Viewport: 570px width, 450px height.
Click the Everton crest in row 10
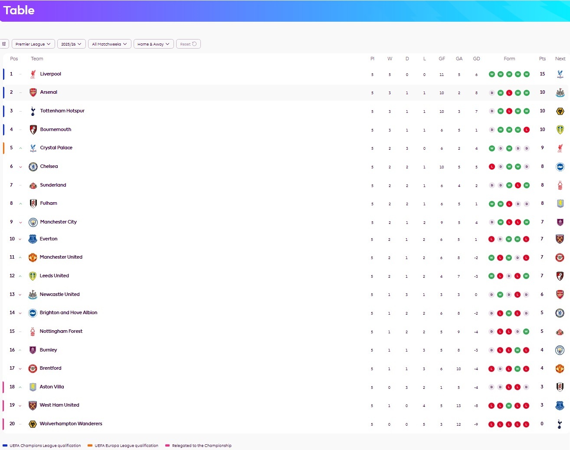(33, 239)
